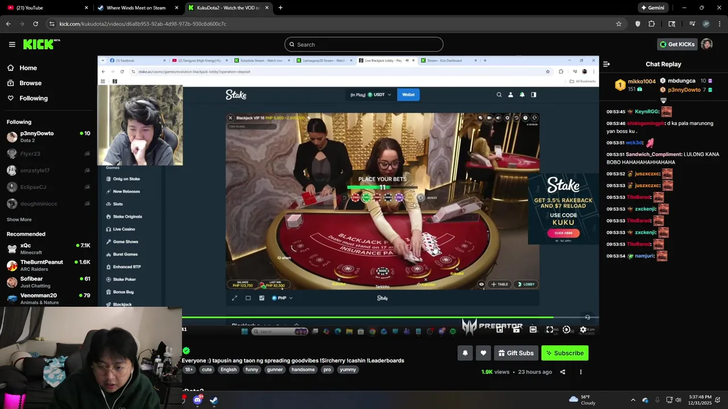728x409 pixels.
Task: Toggle notification bell for KukuDota2
Action: pyautogui.click(x=465, y=353)
